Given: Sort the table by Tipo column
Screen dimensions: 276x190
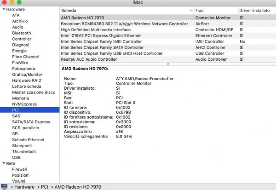Looking at the screenshot, I should point(215,10).
